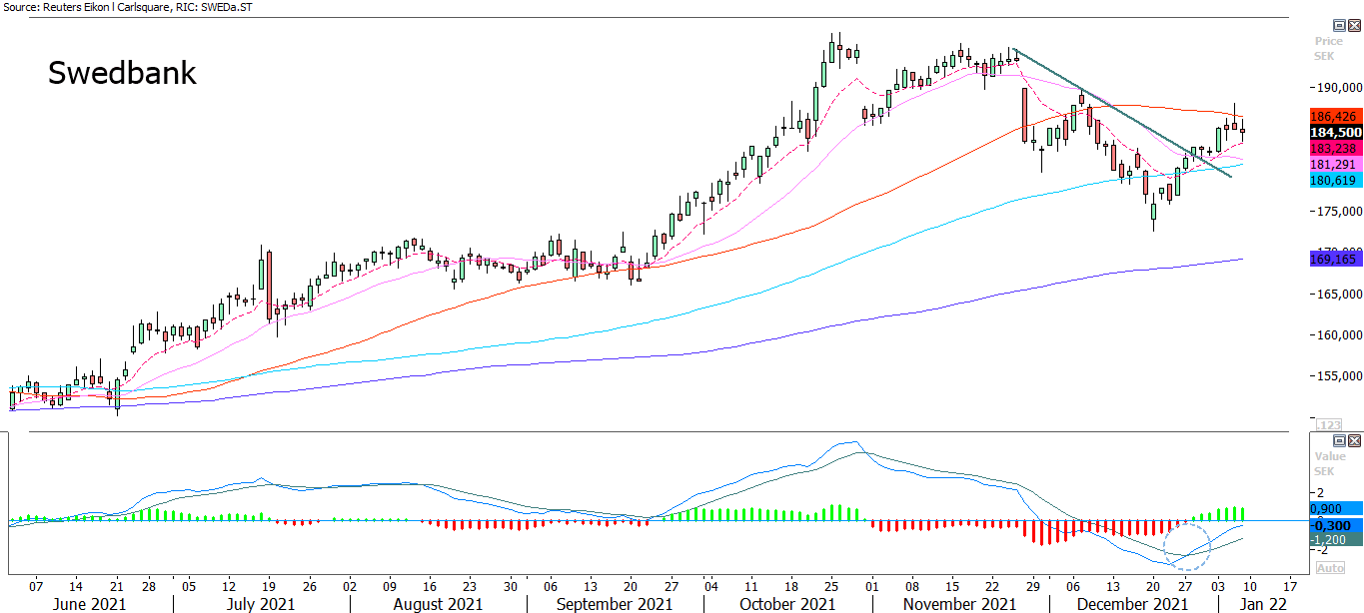Click the -1,200 MACD value label
1364x613 pixels.
coord(1335,539)
